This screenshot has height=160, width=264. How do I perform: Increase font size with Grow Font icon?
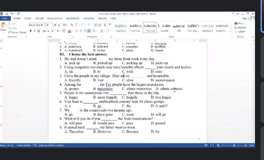tap(55, 25)
